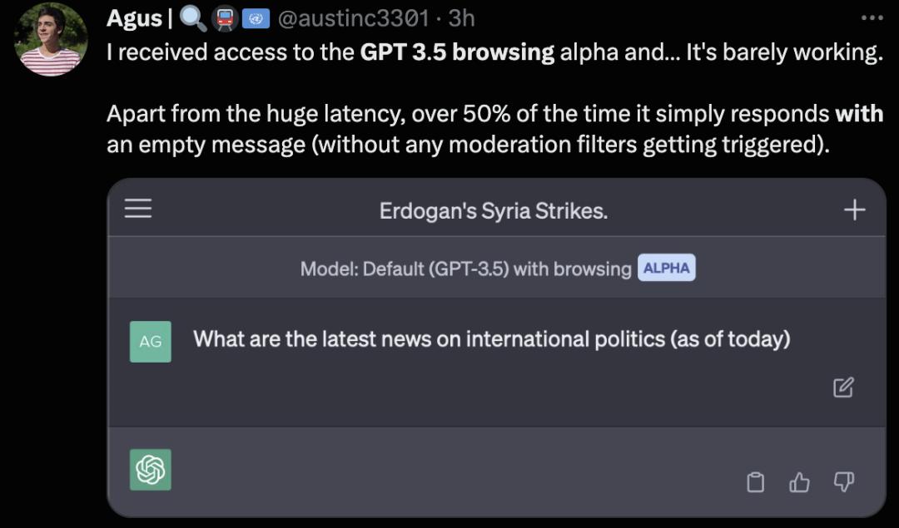The width and height of the screenshot is (899, 528).
Task: Visit the @austinc3301 handle
Action: tap(353, 18)
